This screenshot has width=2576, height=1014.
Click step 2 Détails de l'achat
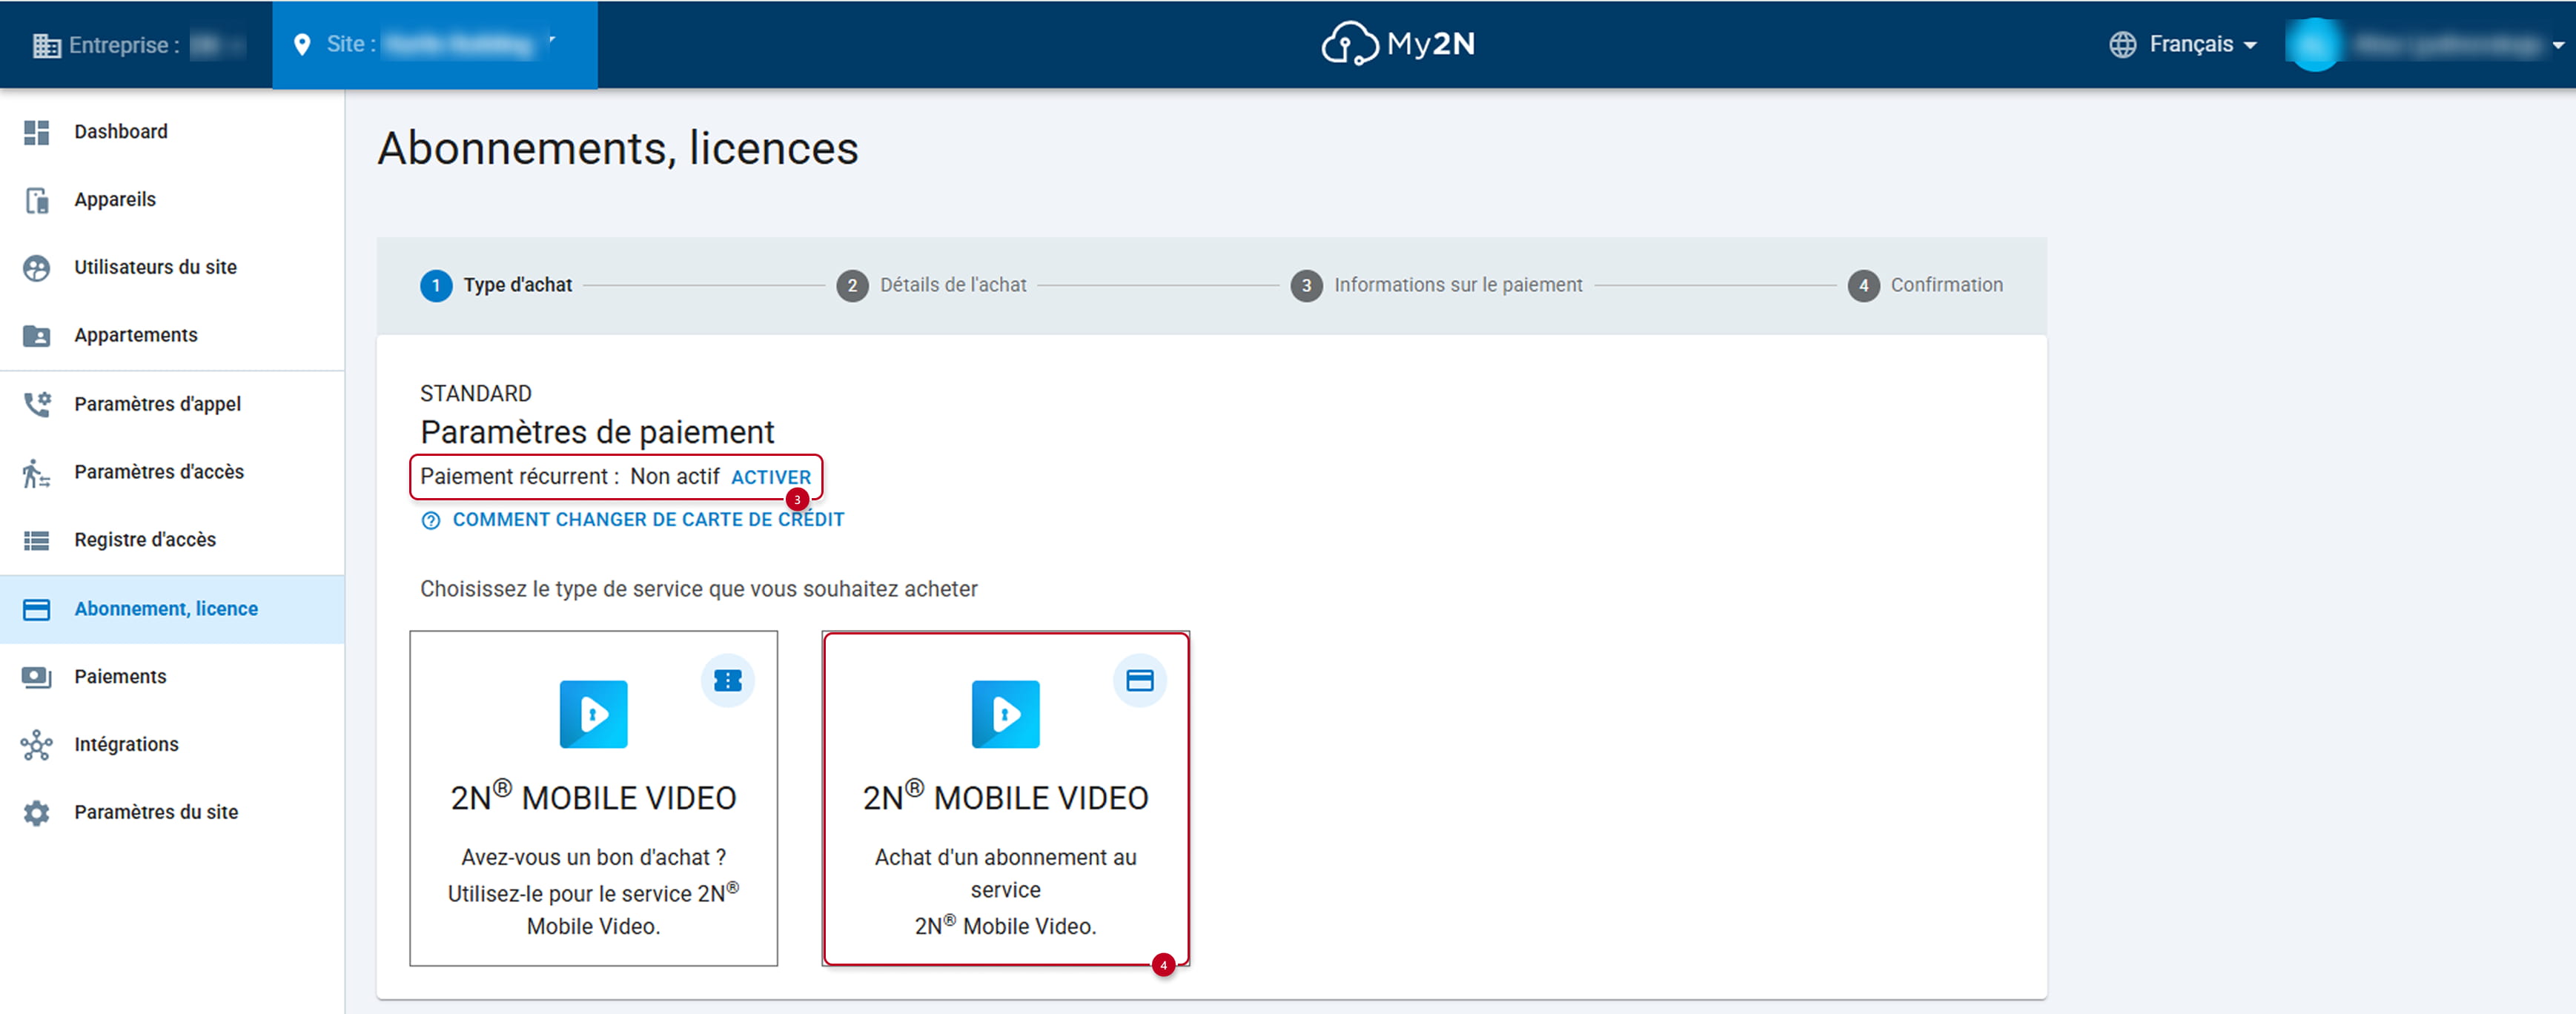pyautogui.click(x=931, y=285)
